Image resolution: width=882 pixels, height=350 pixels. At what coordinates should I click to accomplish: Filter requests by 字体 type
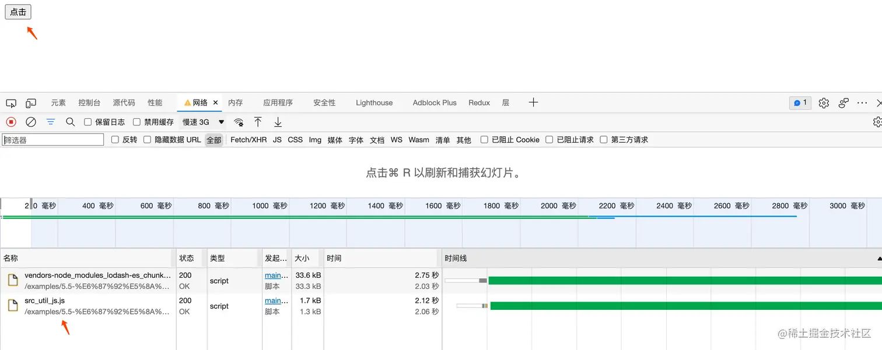356,140
